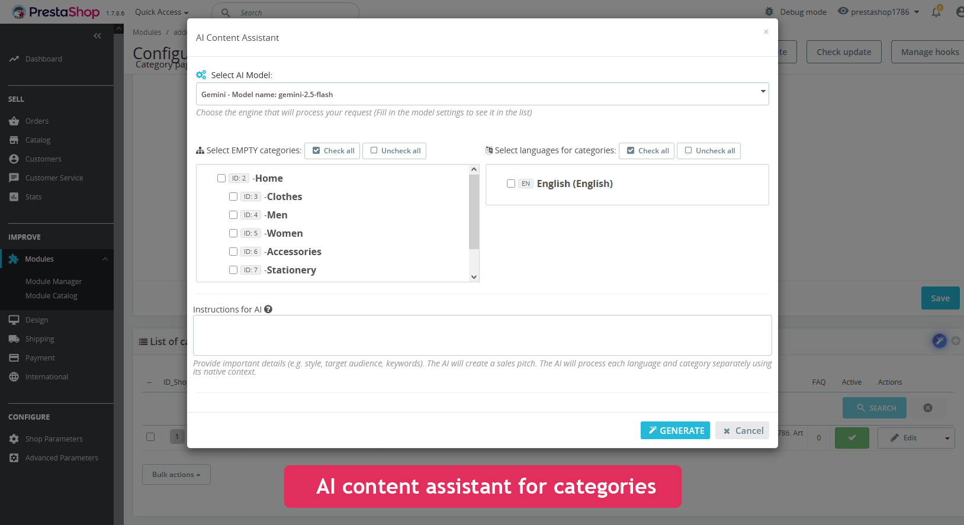The height and width of the screenshot is (525, 964).
Task: Open the prestashop1786 account dropdown
Action: pyautogui.click(x=885, y=12)
